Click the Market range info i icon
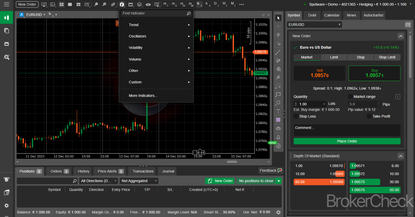 [x=398, y=97]
